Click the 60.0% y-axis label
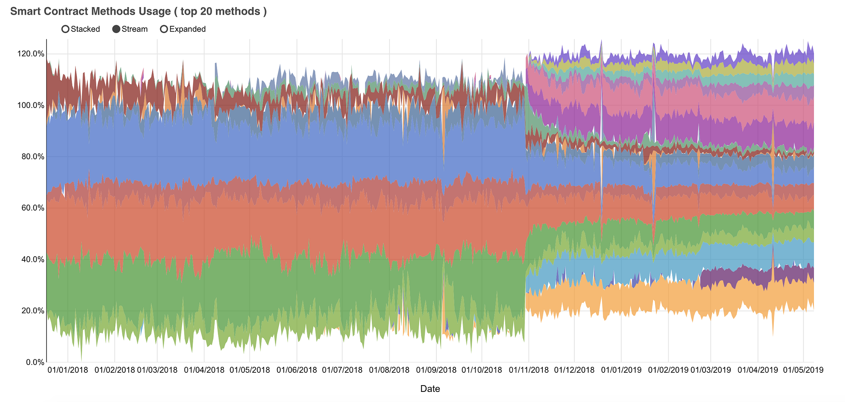Image resolution: width=845 pixels, height=402 pixels. click(x=33, y=208)
